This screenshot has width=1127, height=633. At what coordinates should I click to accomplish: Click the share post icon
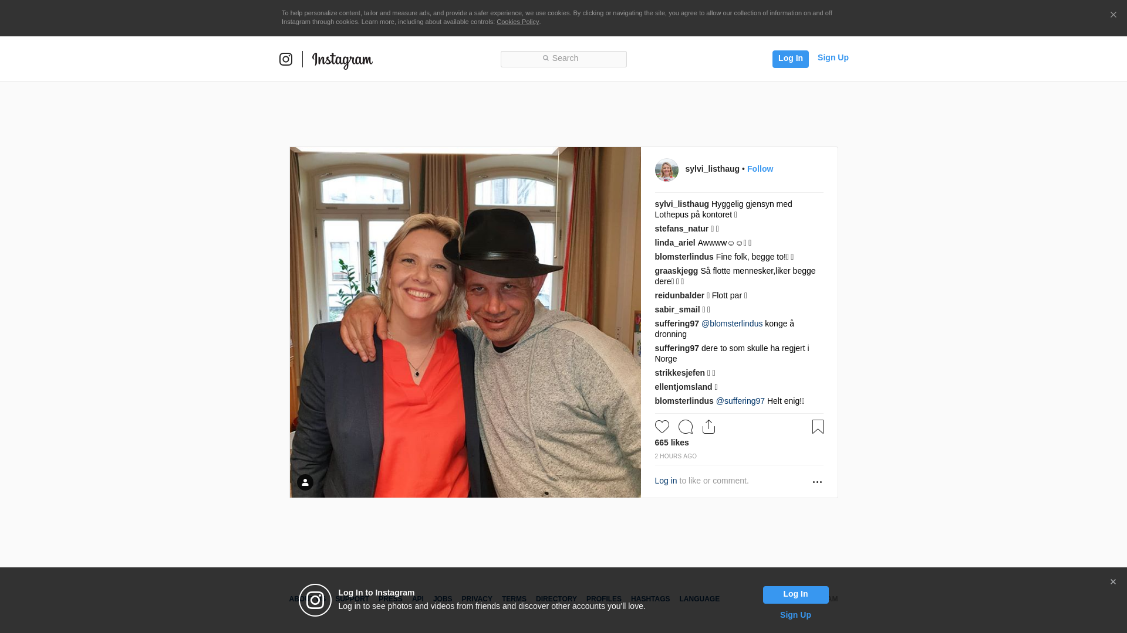tap(708, 427)
